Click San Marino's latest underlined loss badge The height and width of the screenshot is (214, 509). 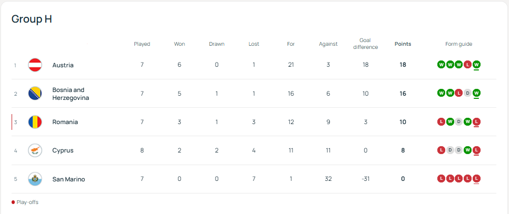tap(476, 179)
